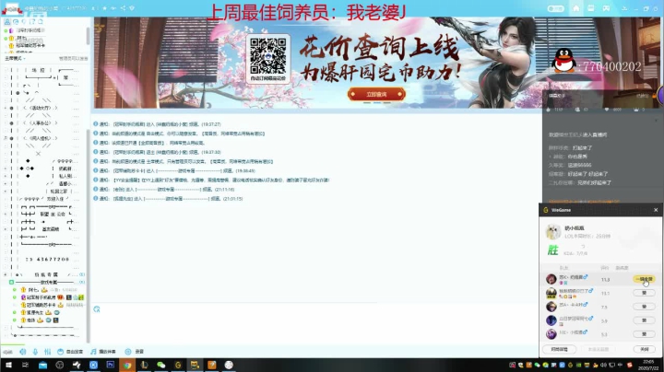
Task: Open WeGame from the taskbar
Action: [x=178, y=365]
